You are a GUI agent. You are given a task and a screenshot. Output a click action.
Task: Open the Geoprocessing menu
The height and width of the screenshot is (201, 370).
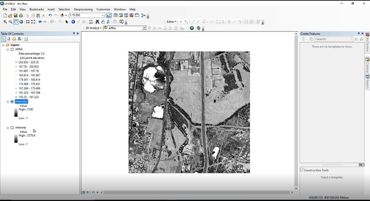(83, 9)
